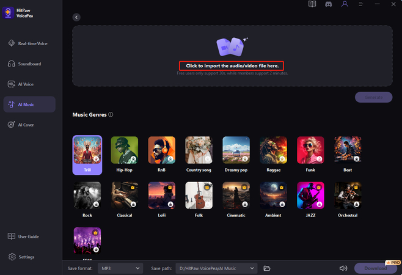Open AI Cover section
The image size is (402, 275).
29,125
